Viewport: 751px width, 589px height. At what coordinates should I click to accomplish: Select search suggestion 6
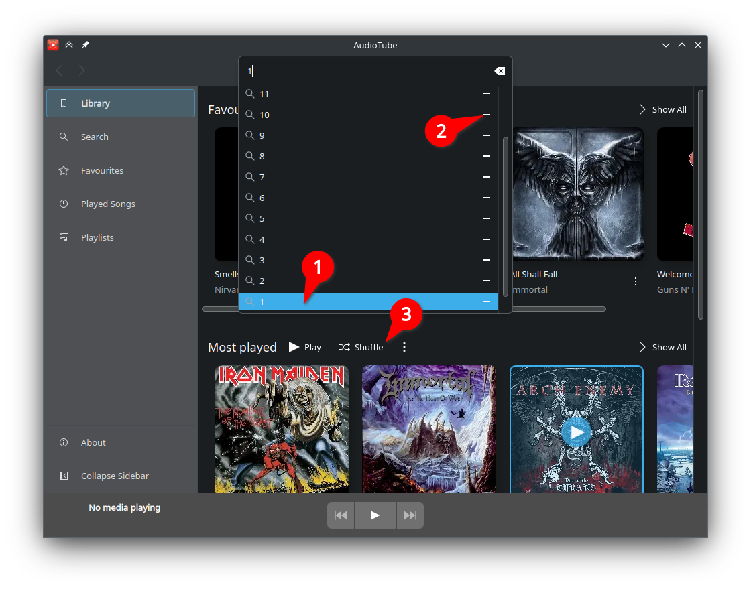coord(368,198)
